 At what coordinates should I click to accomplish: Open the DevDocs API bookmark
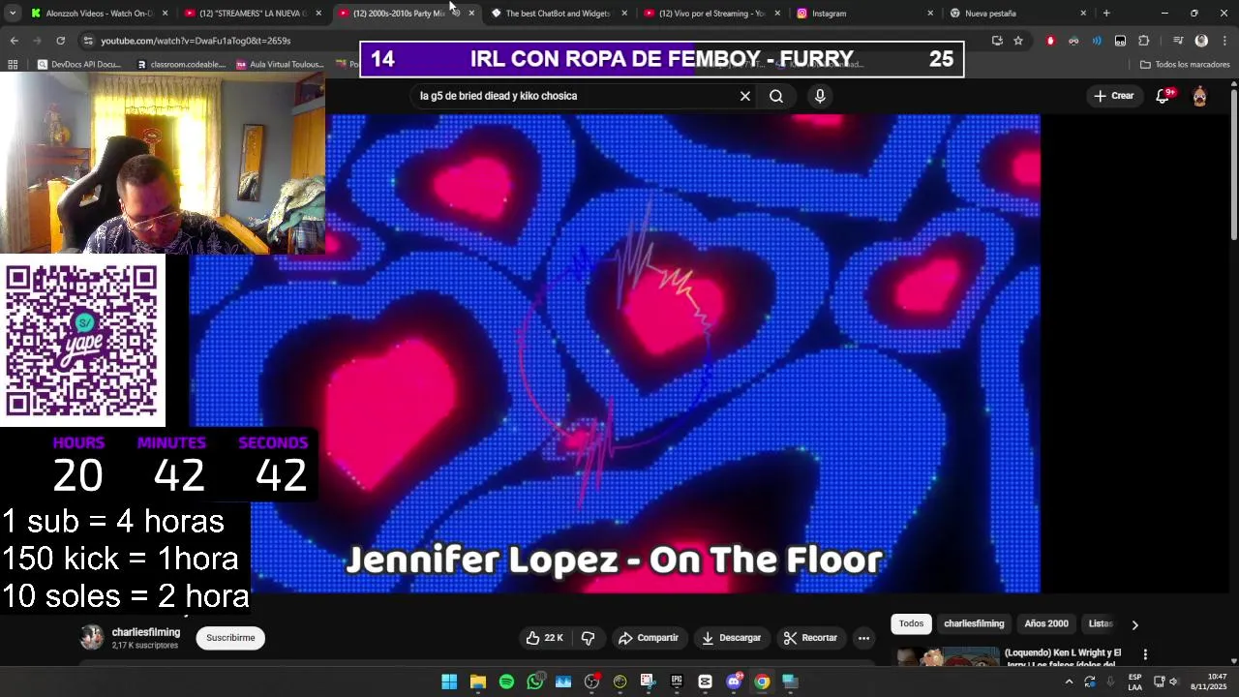(79, 65)
